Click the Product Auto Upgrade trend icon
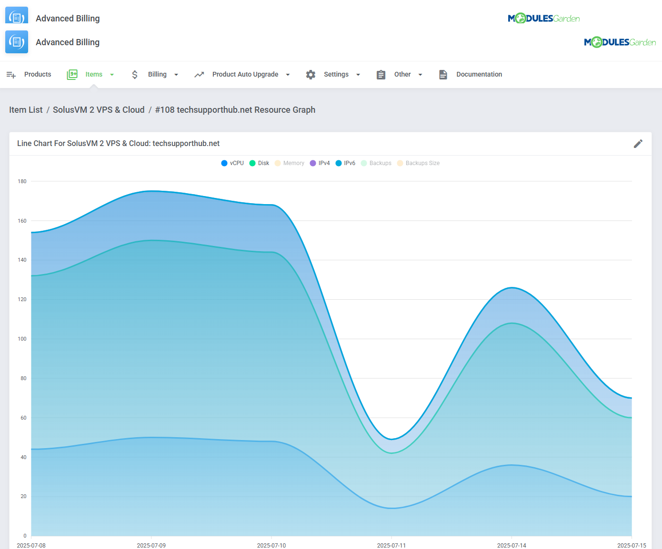The height and width of the screenshot is (549, 662). tap(199, 75)
